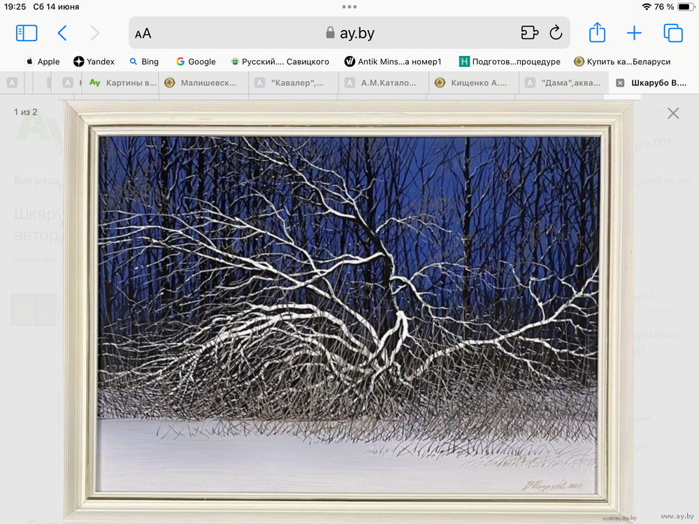
Task: Click the 1 из 2 image counter
Action: [25, 112]
